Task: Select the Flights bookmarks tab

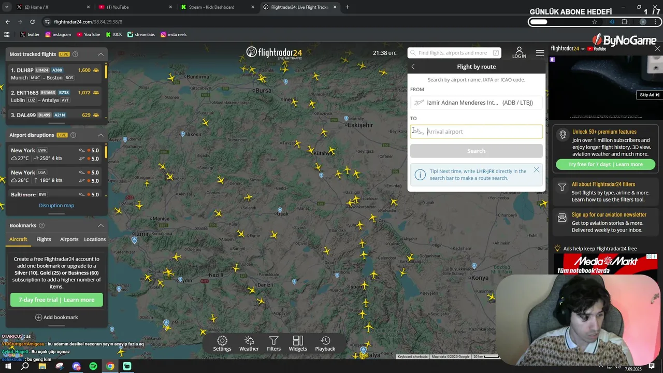Action: [44, 239]
